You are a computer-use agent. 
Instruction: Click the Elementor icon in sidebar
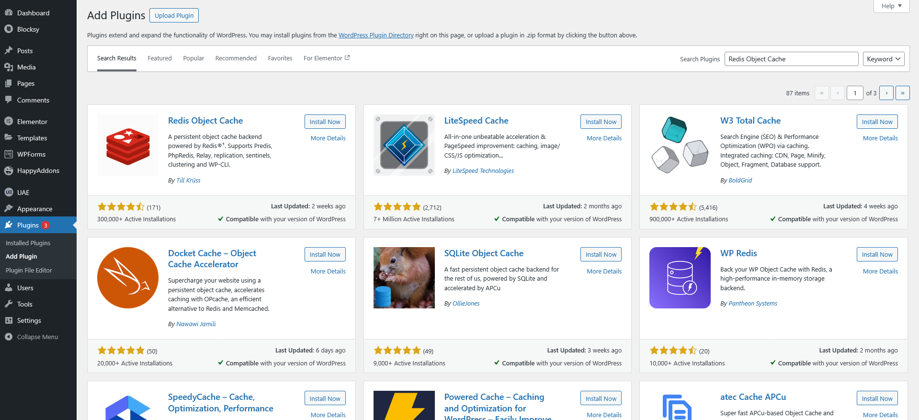coord(9,122)
